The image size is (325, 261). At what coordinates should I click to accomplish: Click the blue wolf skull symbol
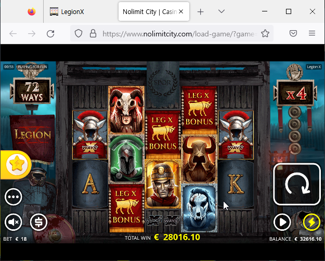[199, 208]
